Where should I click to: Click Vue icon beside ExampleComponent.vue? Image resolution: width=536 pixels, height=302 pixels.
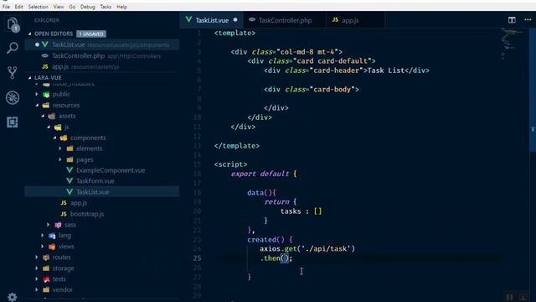pos(70,170)
